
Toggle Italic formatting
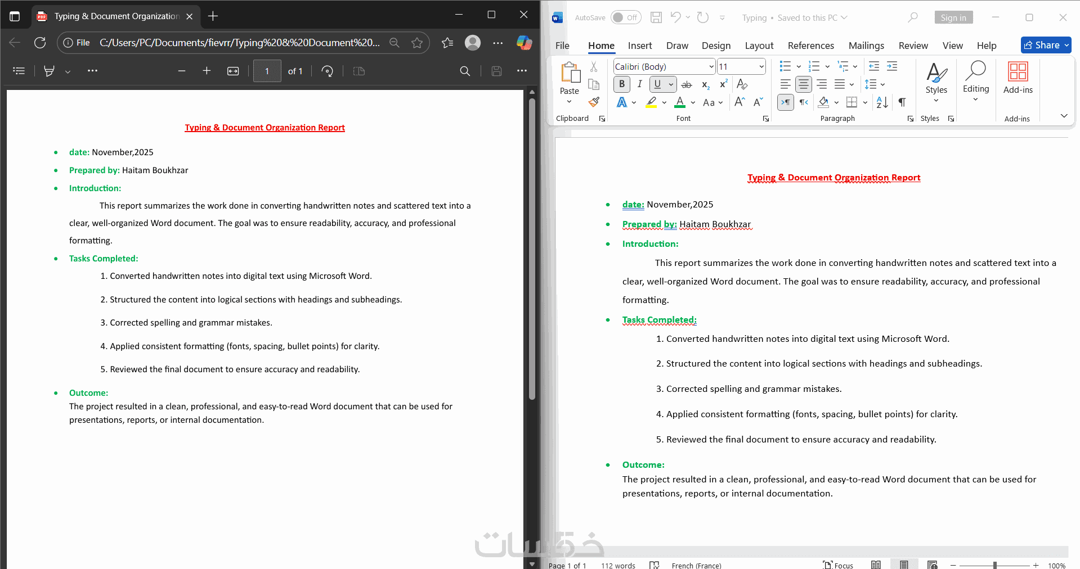pos(640,84)
